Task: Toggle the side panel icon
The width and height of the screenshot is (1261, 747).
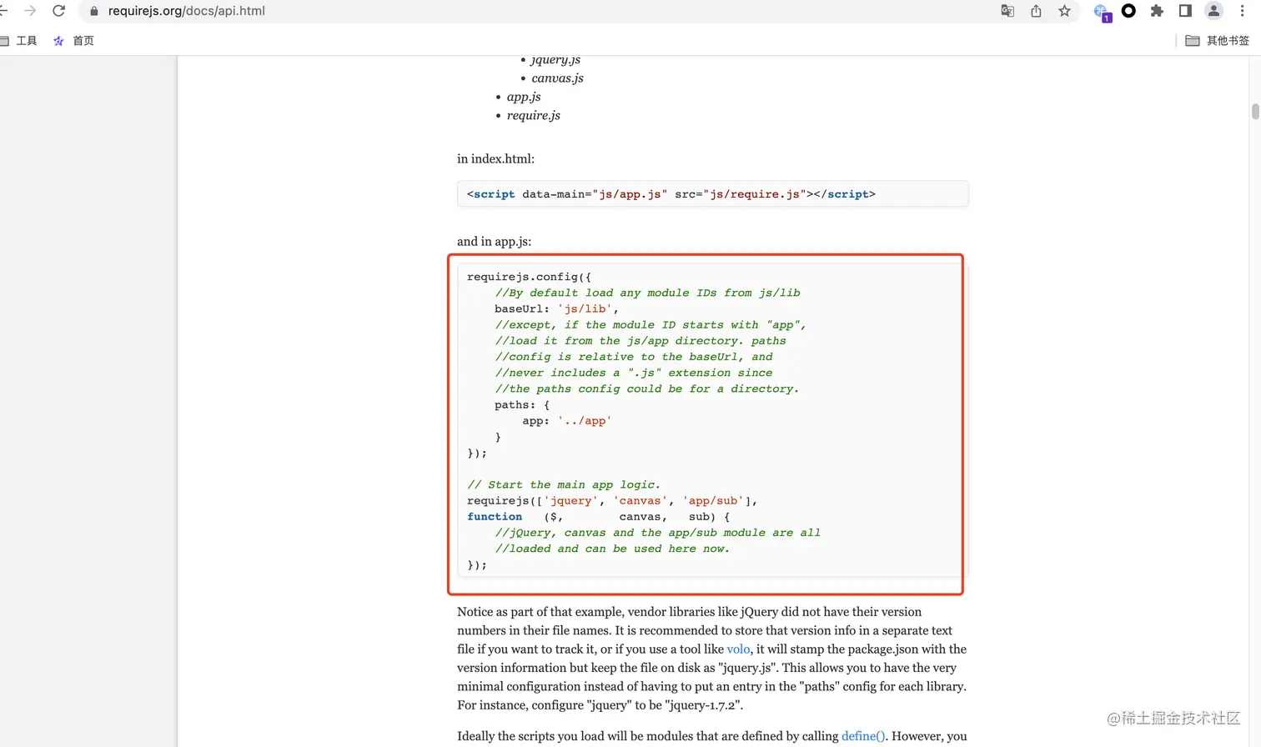Action: [1185, 11]
